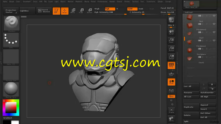Toggle Zadd sculpt mode
This screenshot has height=124, width=221.
tap(132, 9)
